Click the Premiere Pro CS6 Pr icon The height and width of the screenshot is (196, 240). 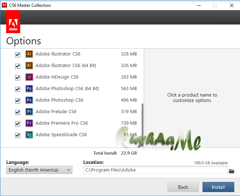[29, 123]
